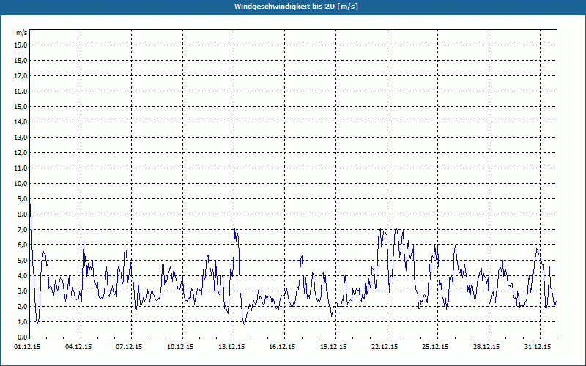Click the 19,0 y-axis label
This screenshot has height=366, width=586.
[x=21, y=45]
